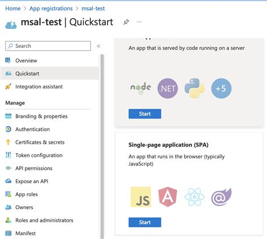Screen dimensions: 267x239
Task: Select the JavaScript JS logo
Action: [x=141, y=197]
